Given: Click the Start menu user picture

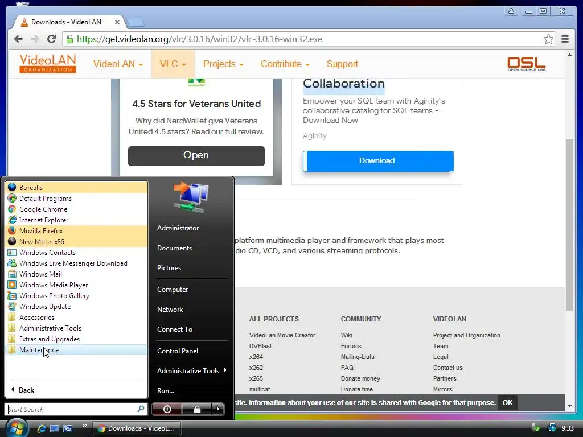Looking at the screenshot, I should point(191,197).
